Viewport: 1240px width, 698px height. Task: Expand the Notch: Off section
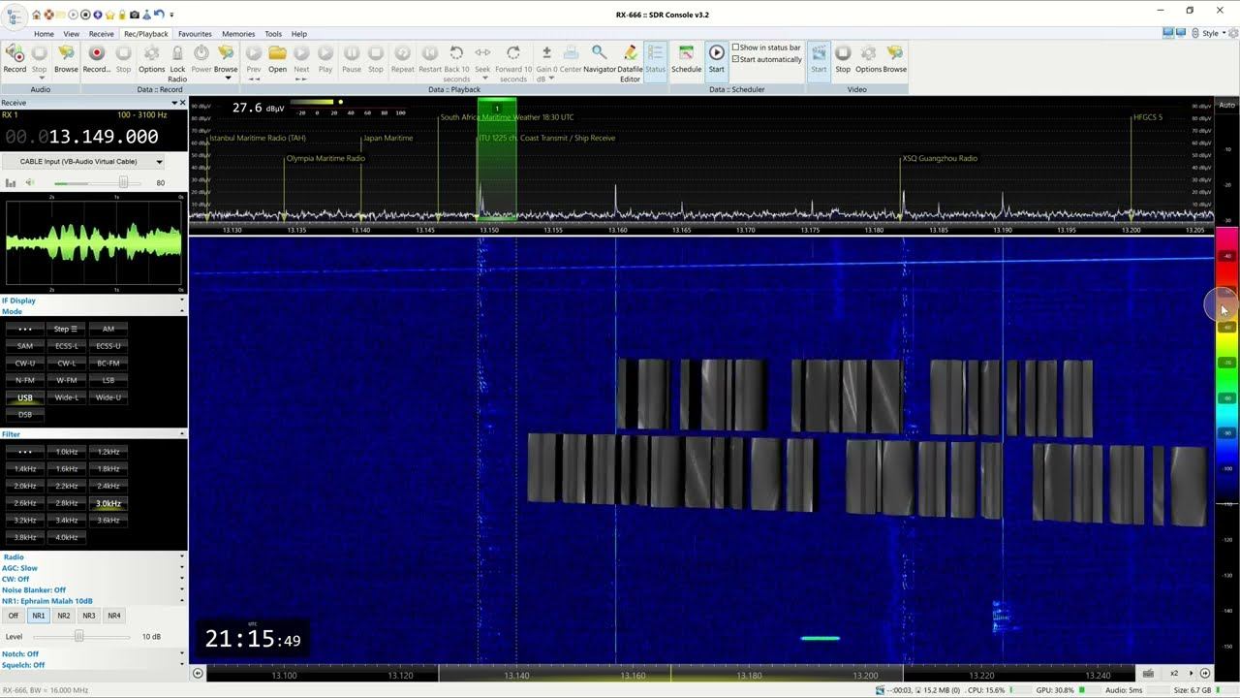click(x=182, y=654)
